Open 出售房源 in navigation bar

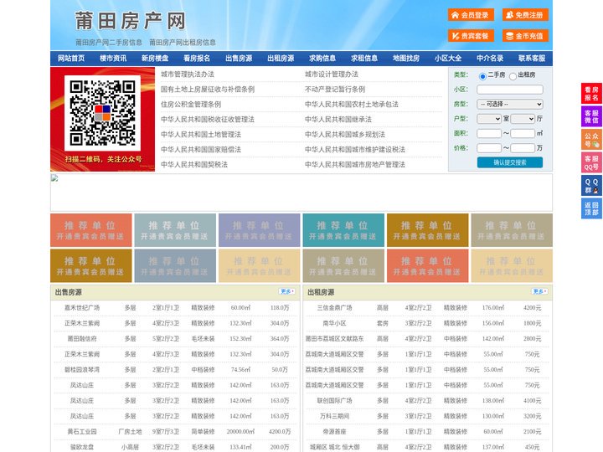239,59
